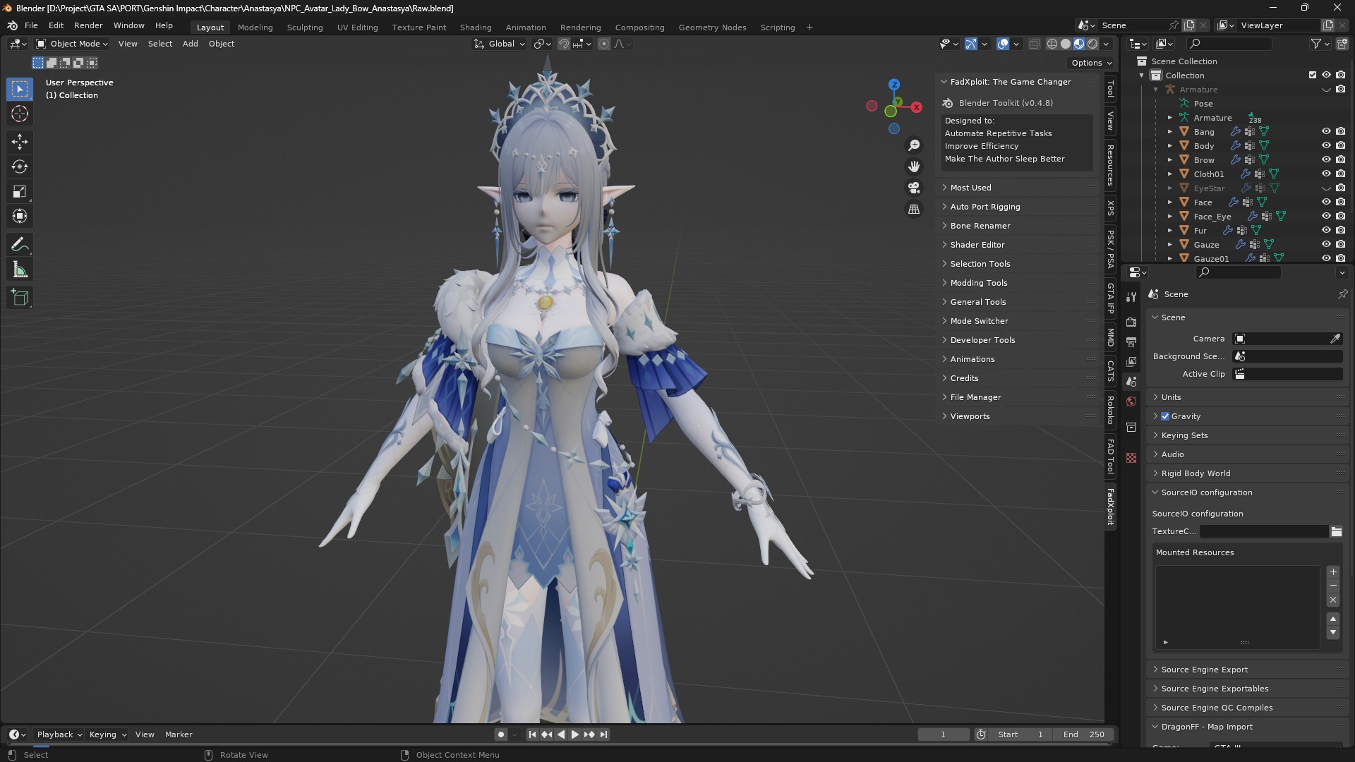Viewport: 1355px width, 762px height.
Task: Play animation forward in timeline
Action: [x=574, y=734]
